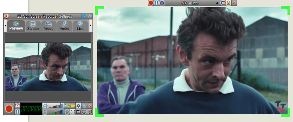The image size is (293, 122).
Task: Click the top-left green corner handle
Action: (x=99, y=10)
